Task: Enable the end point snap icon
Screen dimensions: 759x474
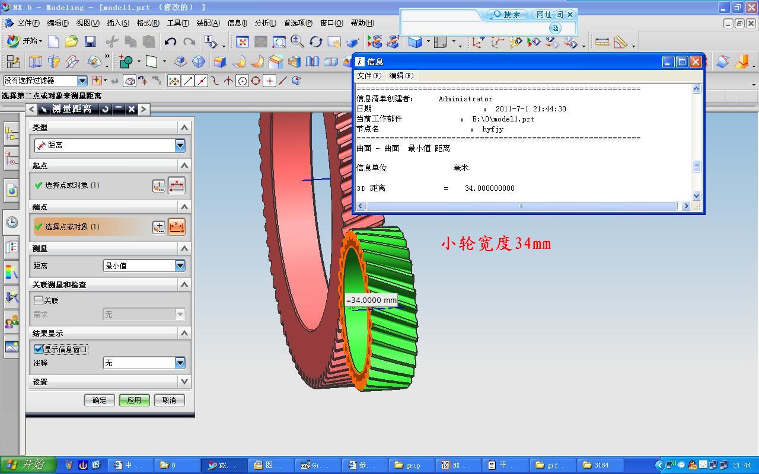Action: (x=188, y=81)
